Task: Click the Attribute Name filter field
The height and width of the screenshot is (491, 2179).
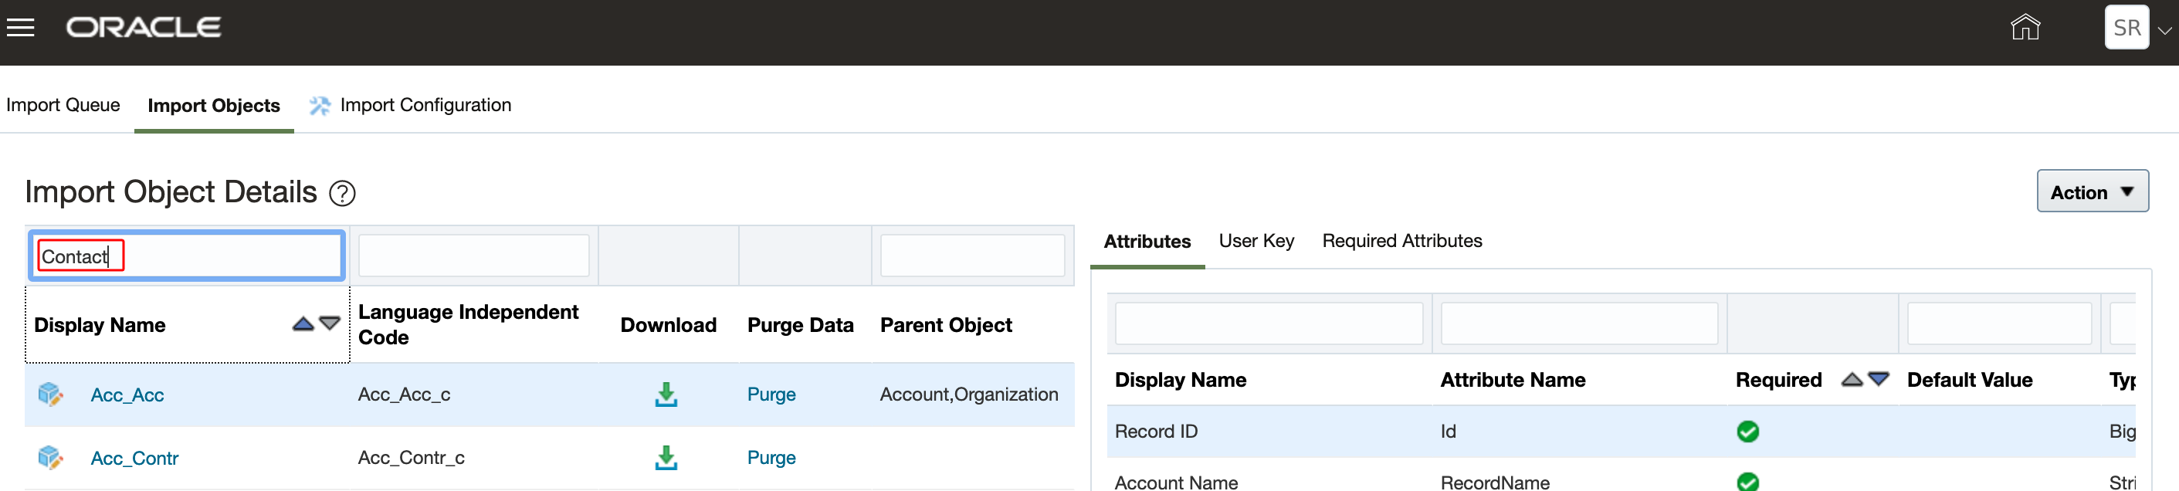Action: [1578, 323]
